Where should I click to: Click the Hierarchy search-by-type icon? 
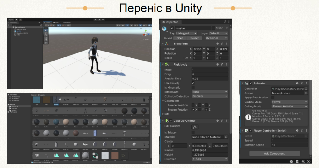pyautogui.click(x=41, y=25)
